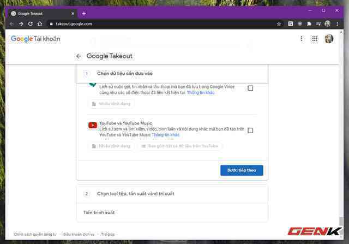Bookmark this page with the star
Image resolution: width=349 pixels, height=244 pixels.
click(279, 24)
